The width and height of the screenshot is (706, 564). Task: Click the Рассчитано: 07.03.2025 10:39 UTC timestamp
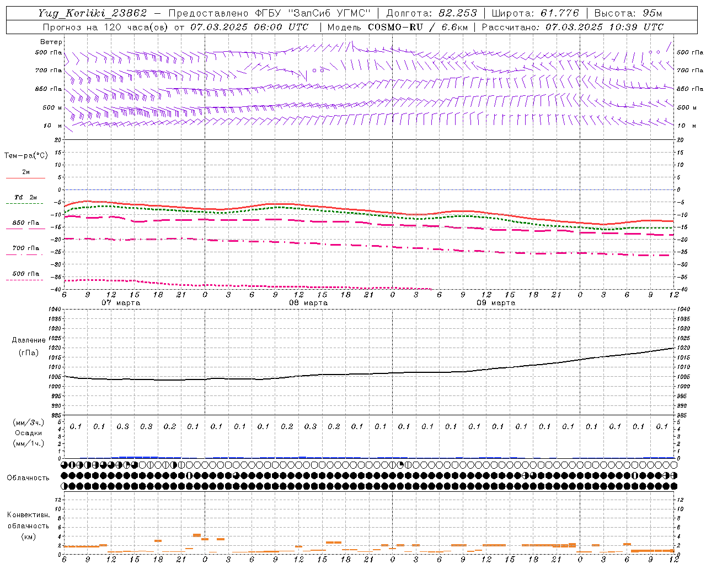[573, 27]
